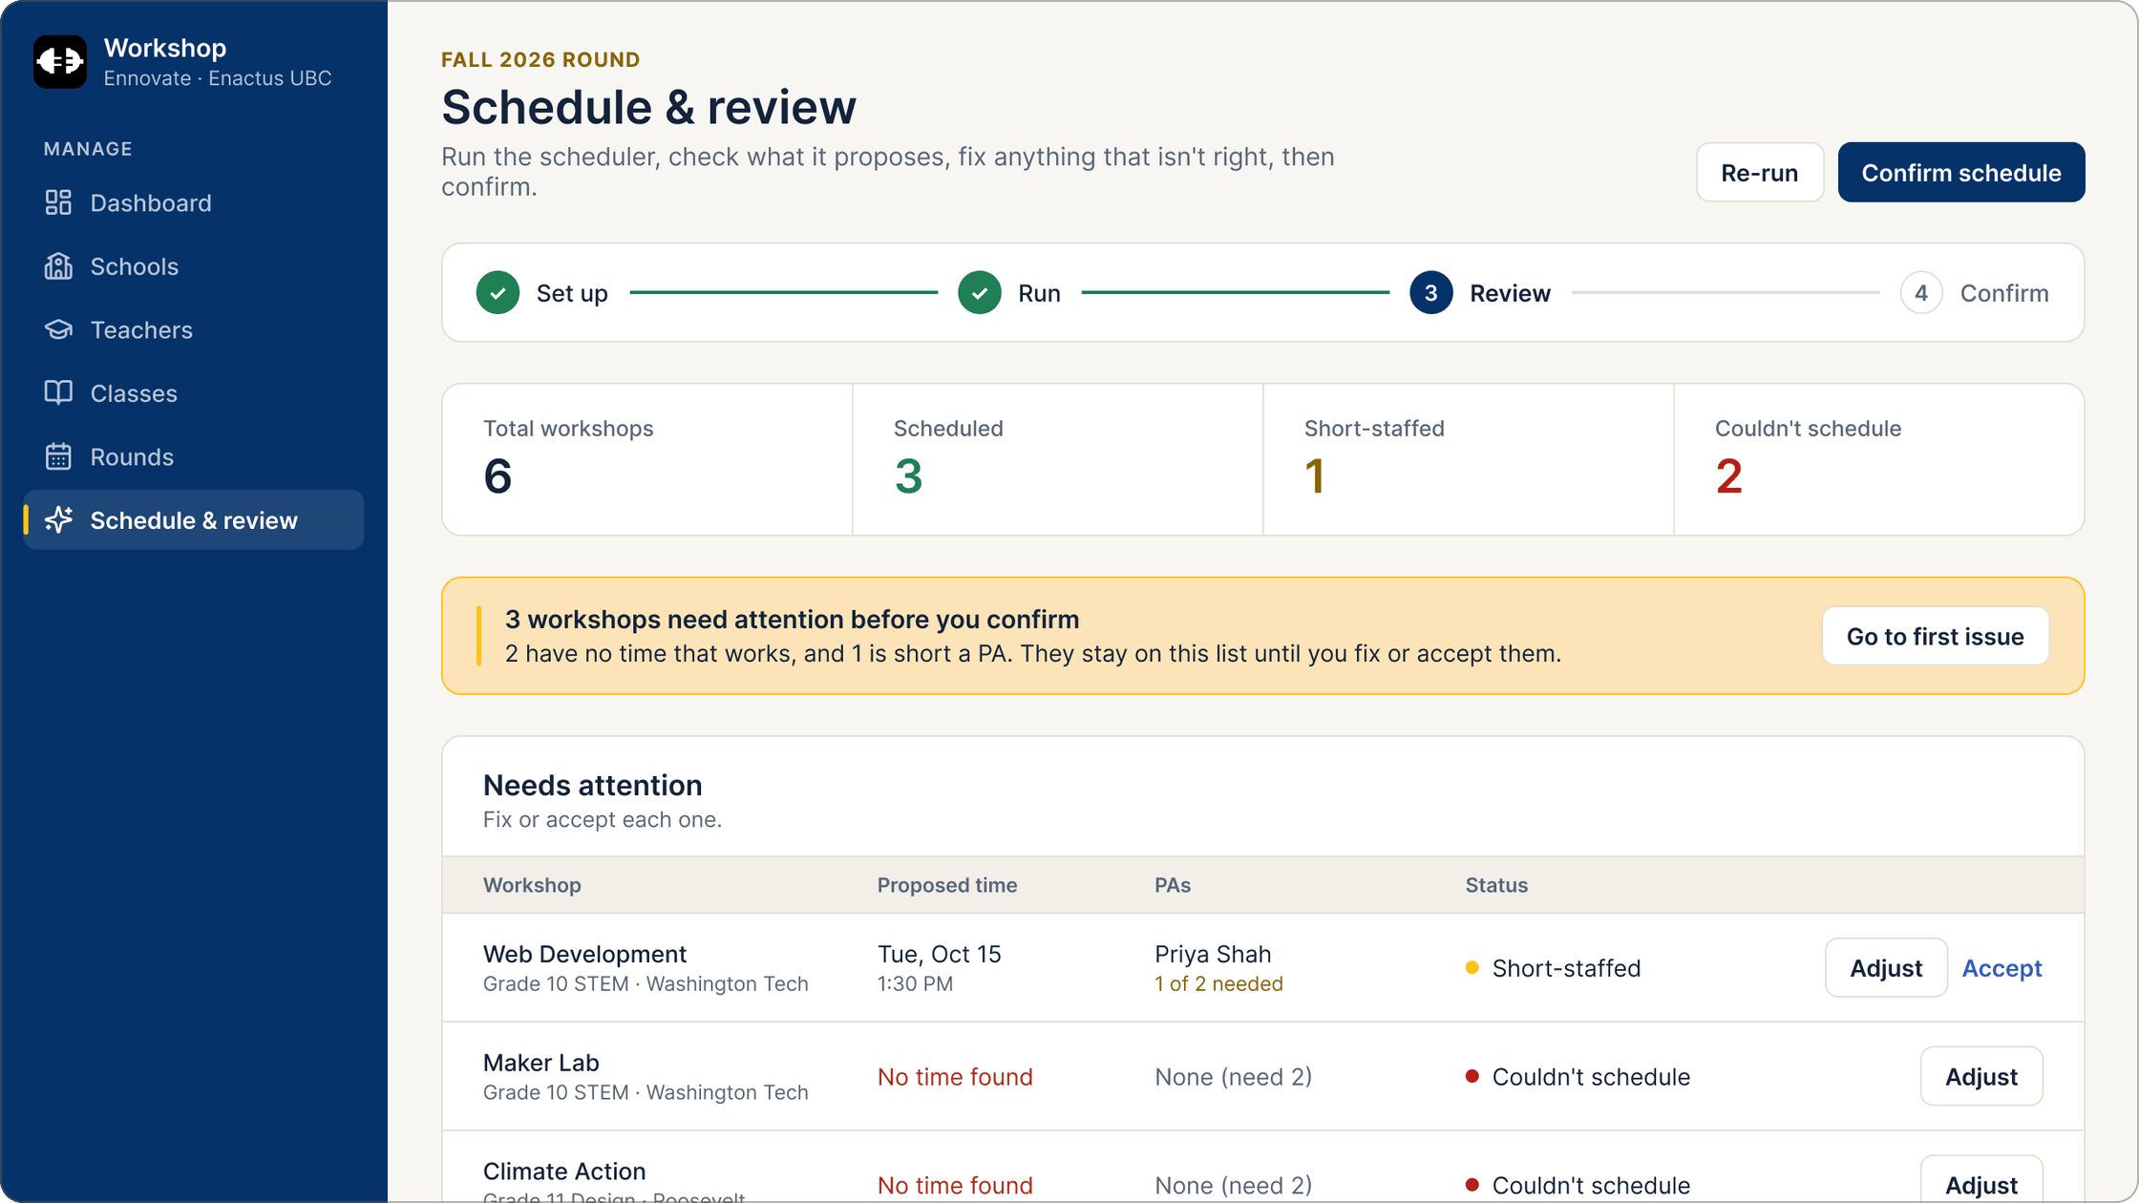This screenshot has width=2139, height=1203.
Task: Open the Teachers section
Action: click(194, 329)
